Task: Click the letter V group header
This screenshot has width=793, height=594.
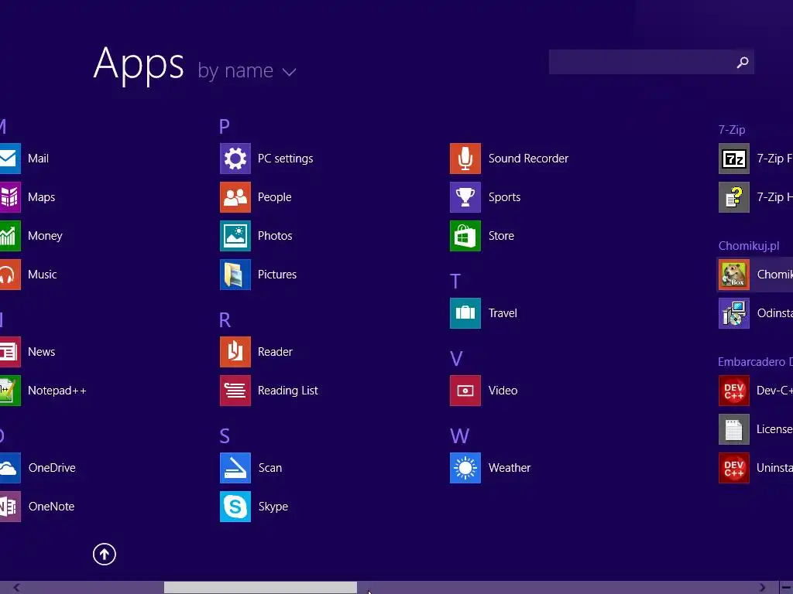Action: (456, 359)
